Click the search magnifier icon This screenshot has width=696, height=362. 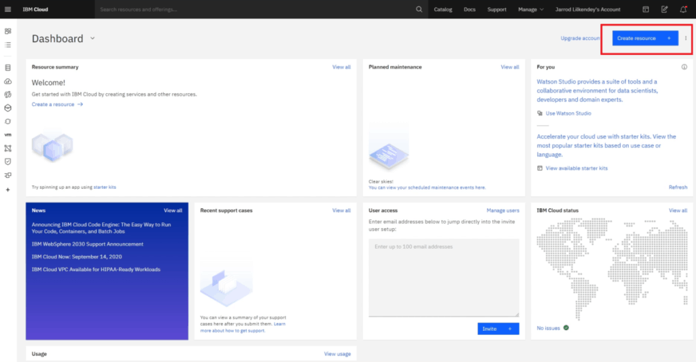pos(419,10)
